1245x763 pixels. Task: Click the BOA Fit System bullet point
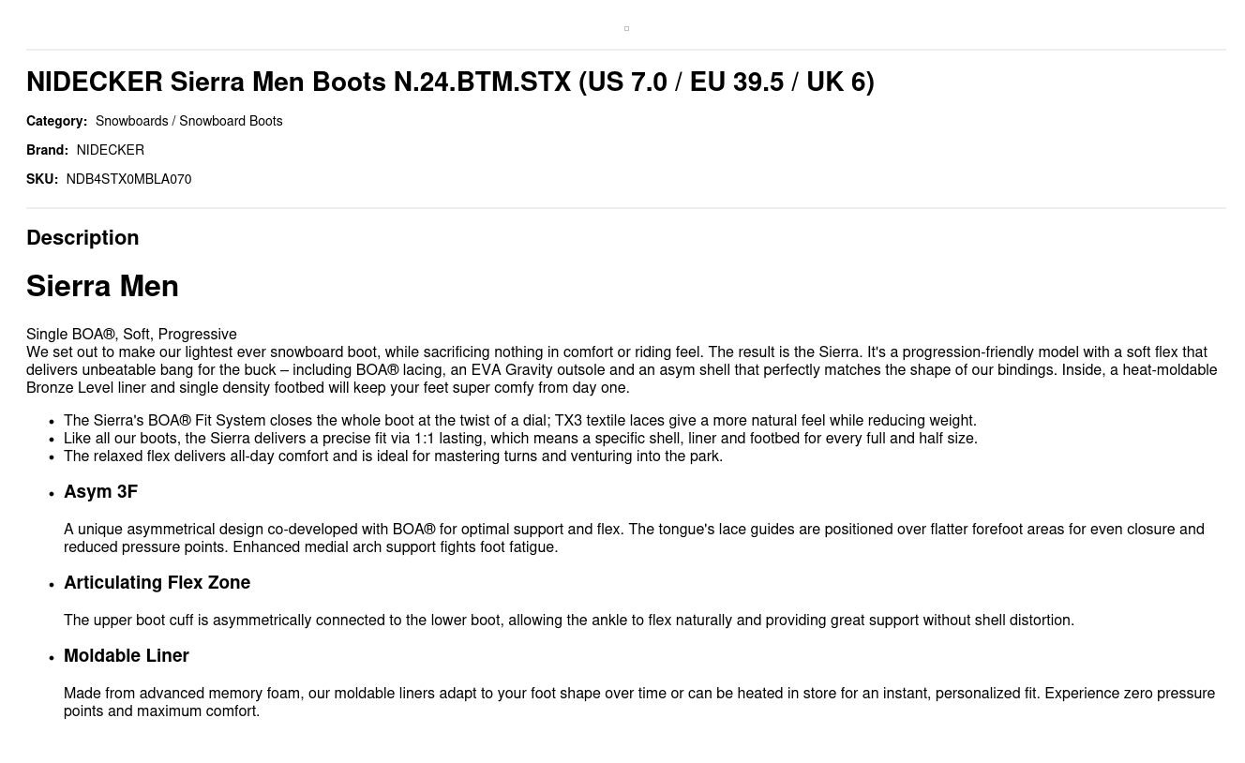[519, 421]
